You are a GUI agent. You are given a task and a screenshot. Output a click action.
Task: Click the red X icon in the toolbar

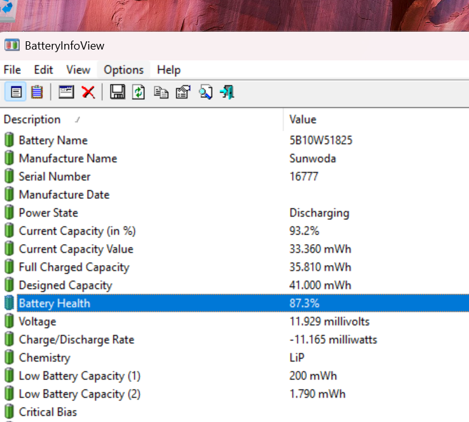coord(88,92)
